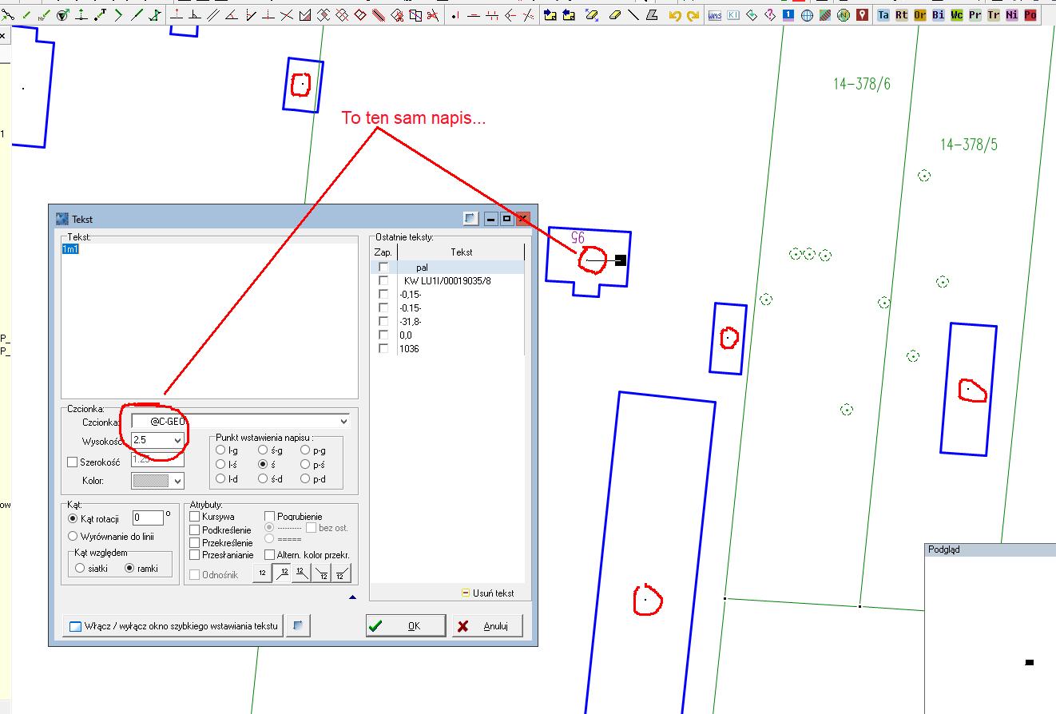Click the blue globe icon

807,15
